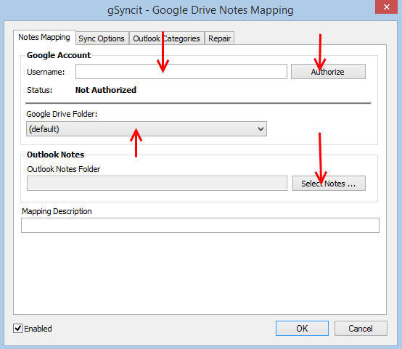
Task: Click the Google Account group label
Action: [x=59, y=55]
